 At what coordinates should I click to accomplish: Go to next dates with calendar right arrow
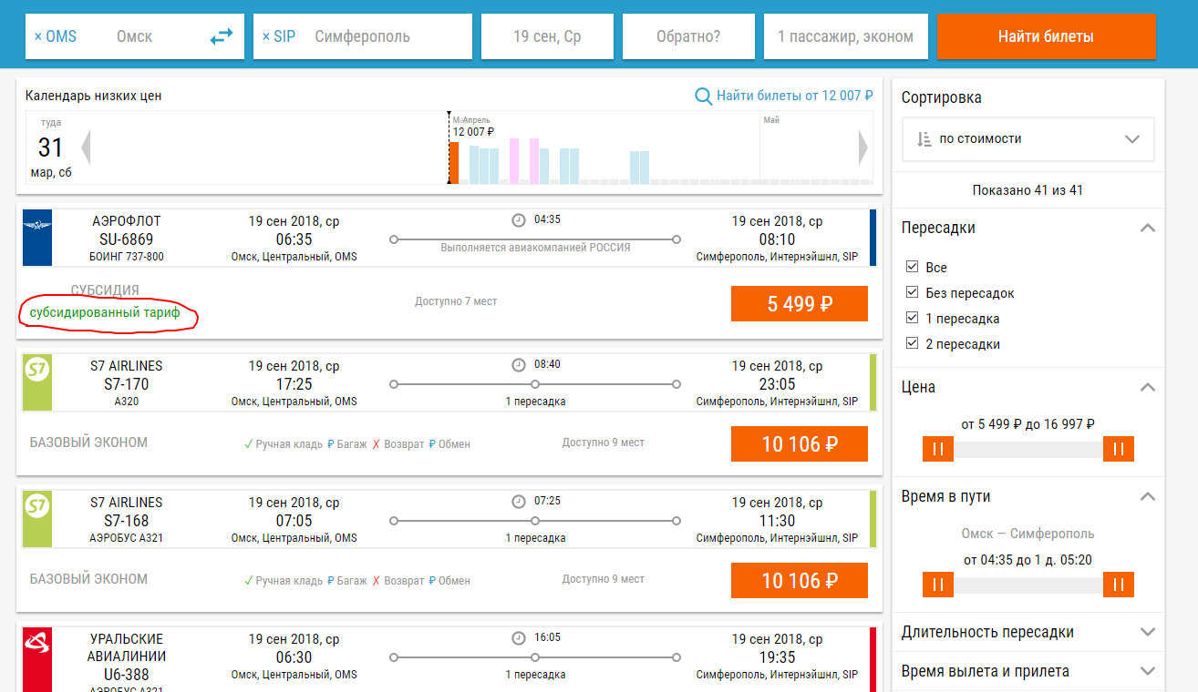tap(863, 147)
